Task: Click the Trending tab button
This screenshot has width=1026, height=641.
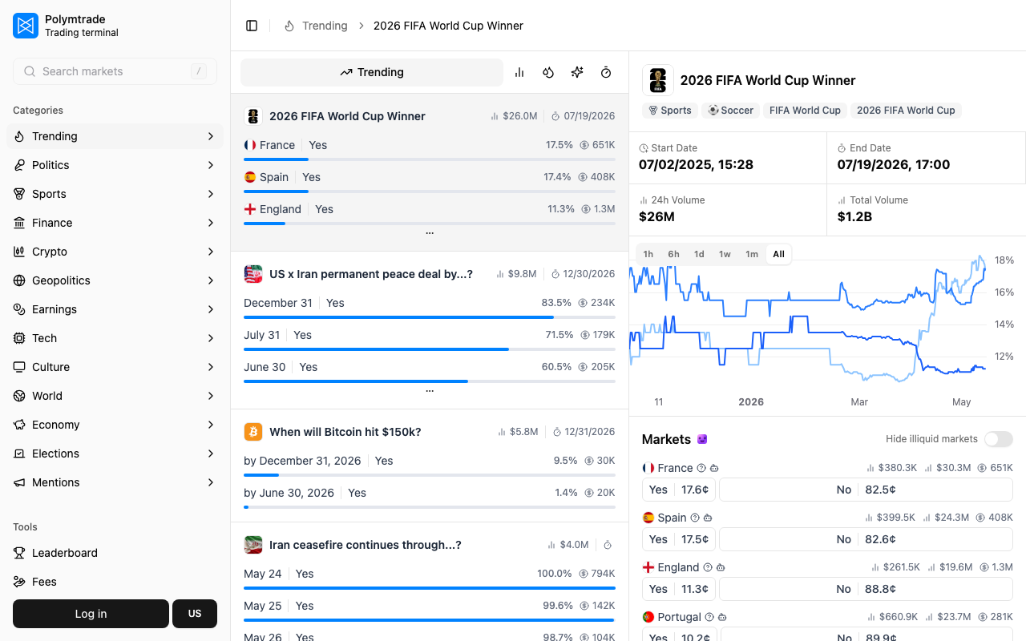Action: (372, 72)
